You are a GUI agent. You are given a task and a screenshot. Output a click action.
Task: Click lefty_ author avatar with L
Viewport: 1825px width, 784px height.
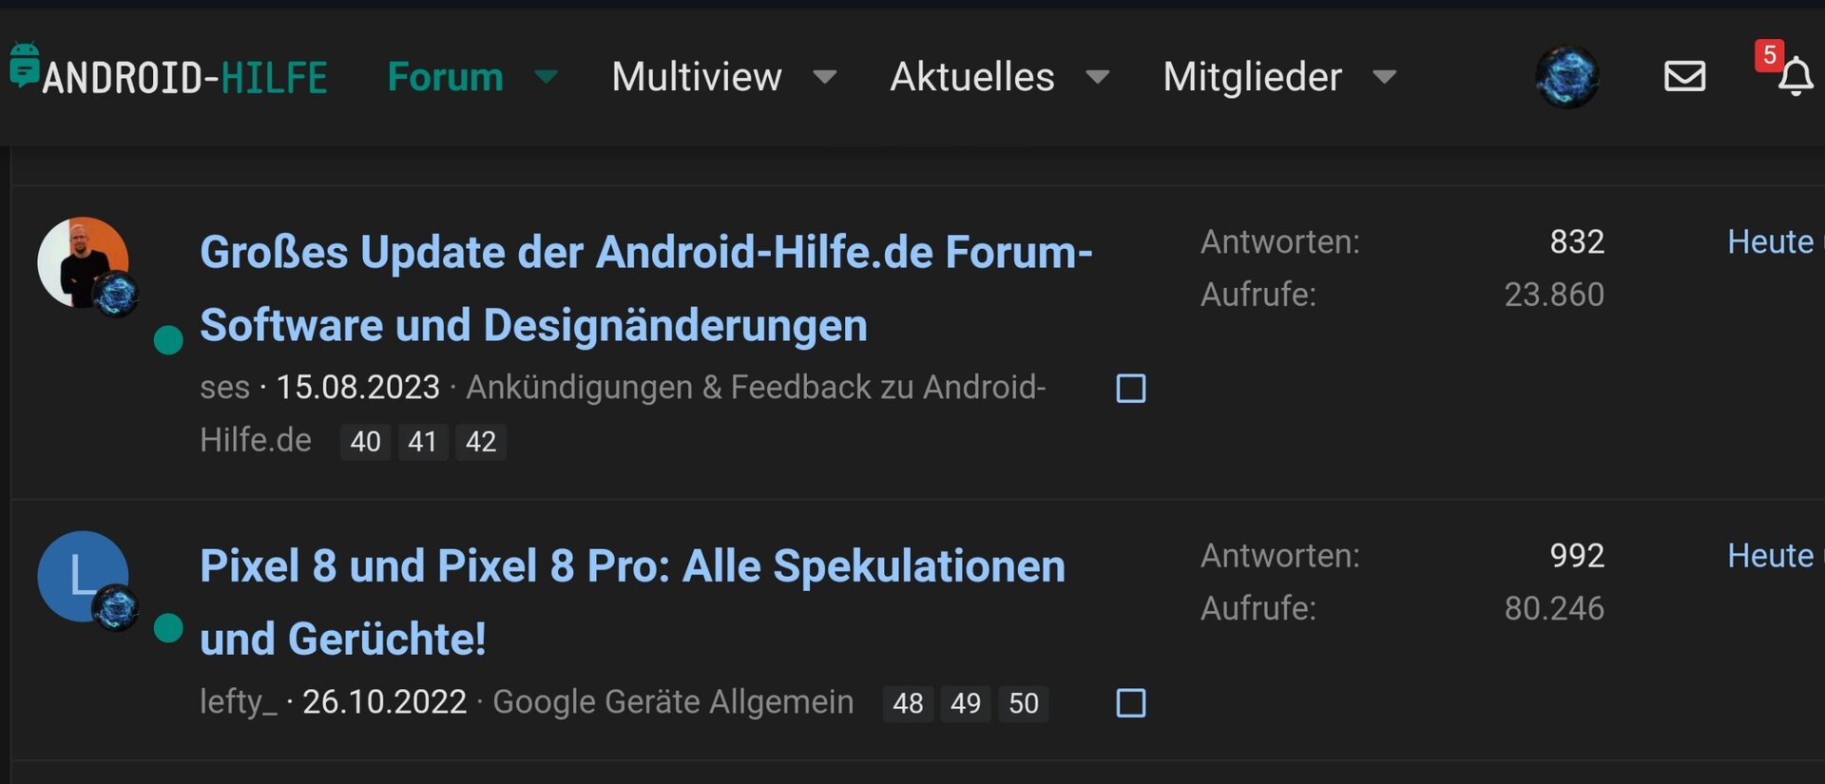(x=82, y=576)
